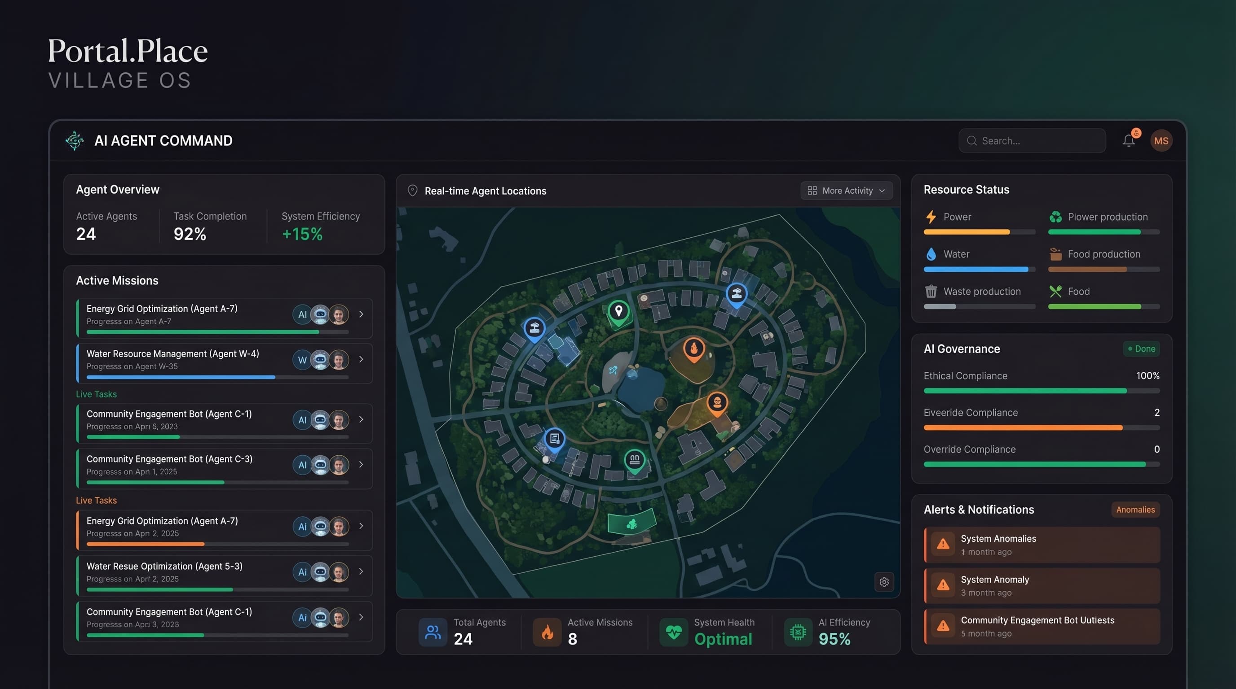Click the blue document map marker
Viewport: 1236px width, 689px height.
coord(554,438)
